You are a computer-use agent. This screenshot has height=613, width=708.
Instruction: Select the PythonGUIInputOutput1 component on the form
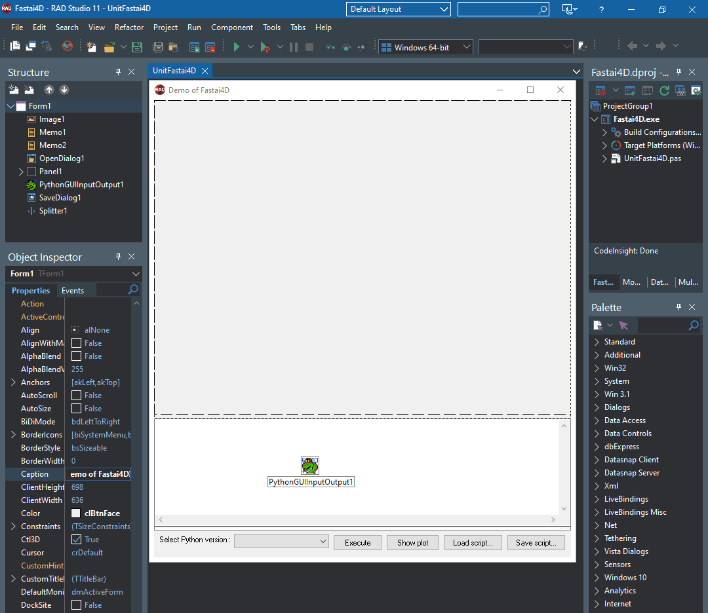(x=309, y=465)
